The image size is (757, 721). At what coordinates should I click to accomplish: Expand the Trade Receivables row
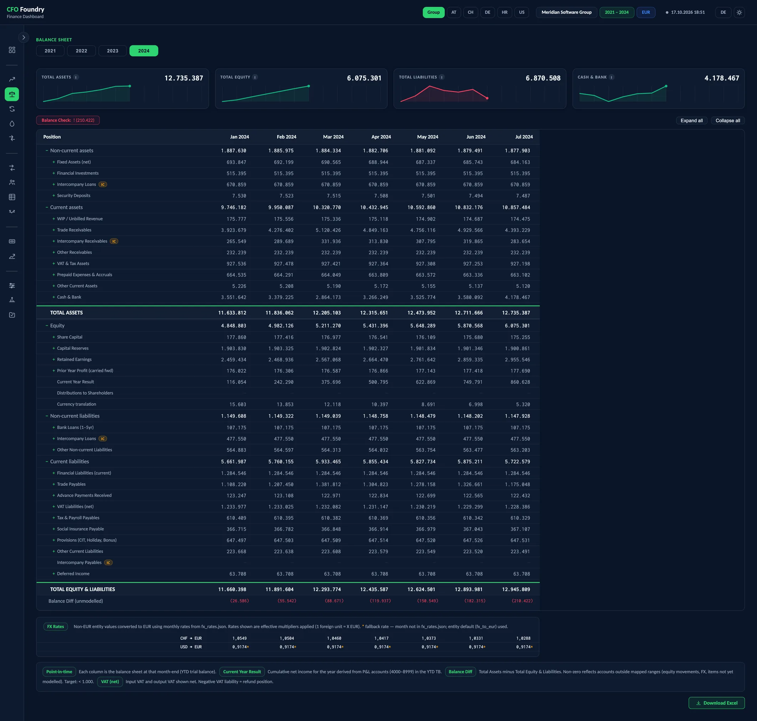[x=54, y=230]
